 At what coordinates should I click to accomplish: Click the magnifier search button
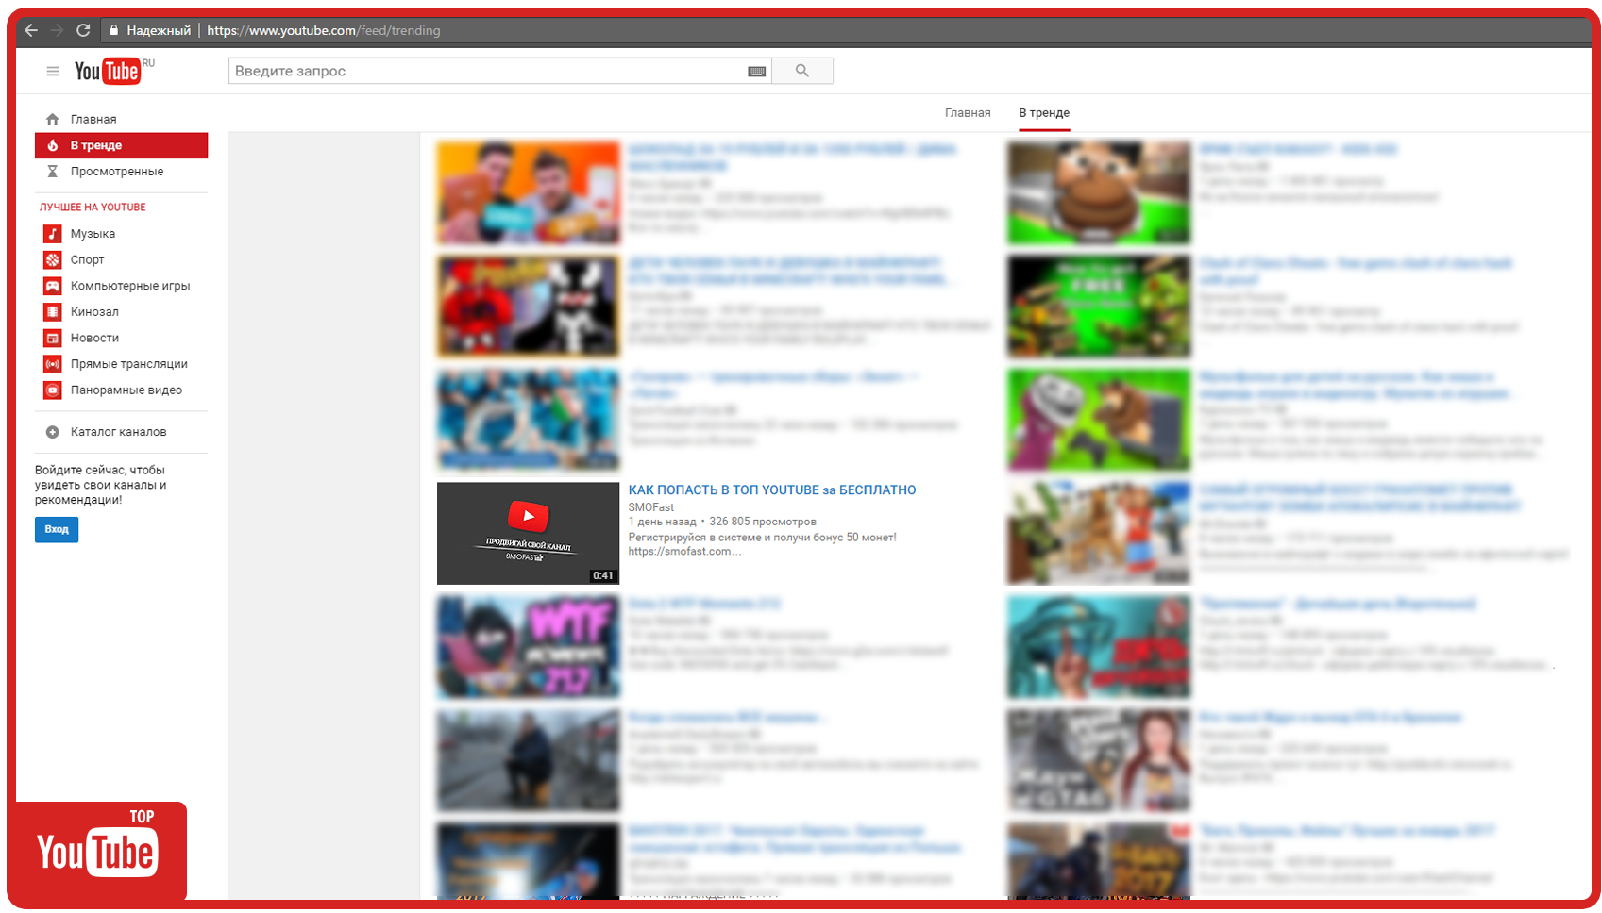pyautogui.click(x=802, y=71)
